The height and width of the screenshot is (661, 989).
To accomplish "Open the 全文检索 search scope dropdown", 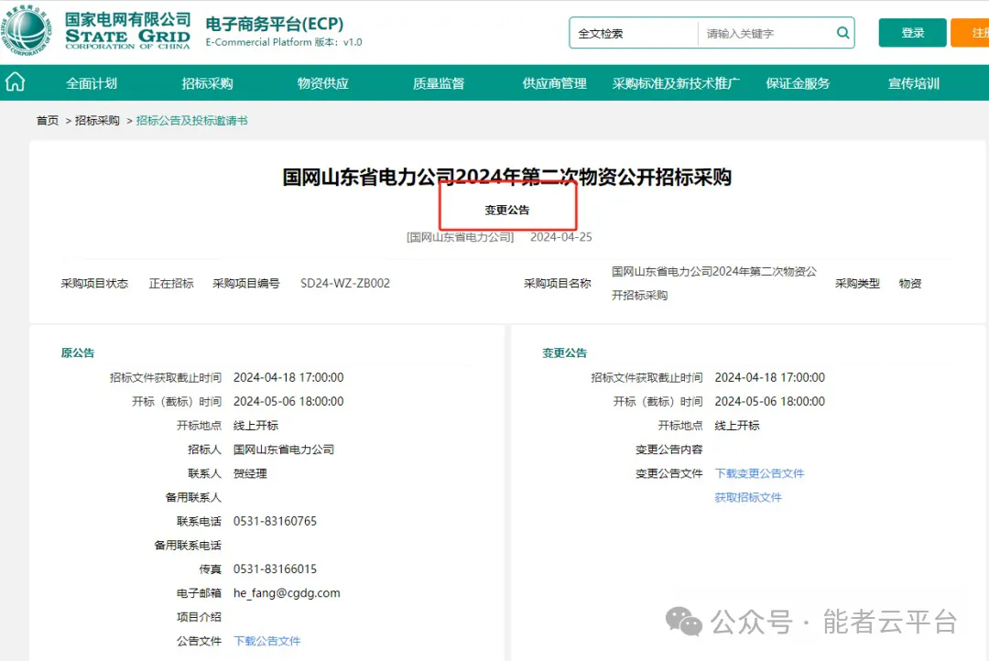I will pos(634,34).
